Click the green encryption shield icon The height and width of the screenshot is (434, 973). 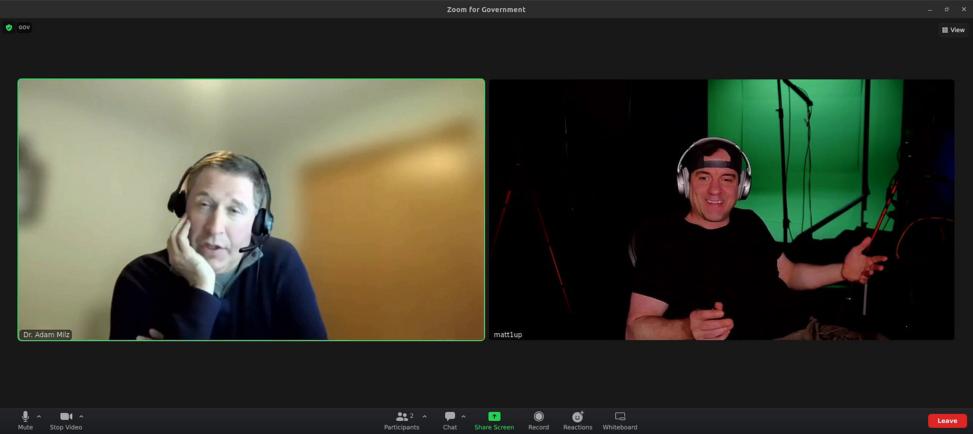pyautogui.click(x=9, y=27)
